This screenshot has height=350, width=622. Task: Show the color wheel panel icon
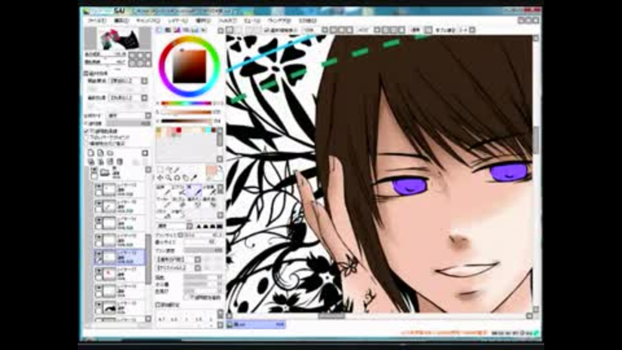tap(159, 30)
